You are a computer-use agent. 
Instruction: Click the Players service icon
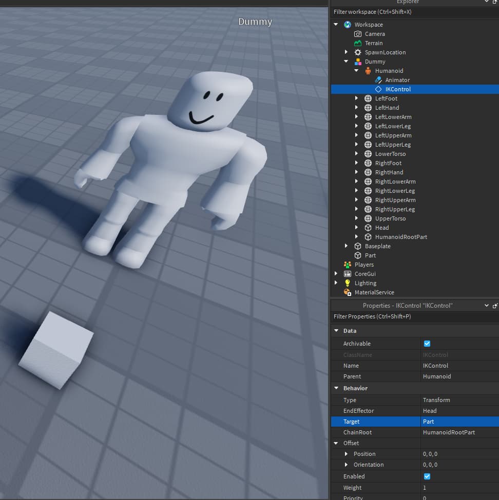[347, 265]
